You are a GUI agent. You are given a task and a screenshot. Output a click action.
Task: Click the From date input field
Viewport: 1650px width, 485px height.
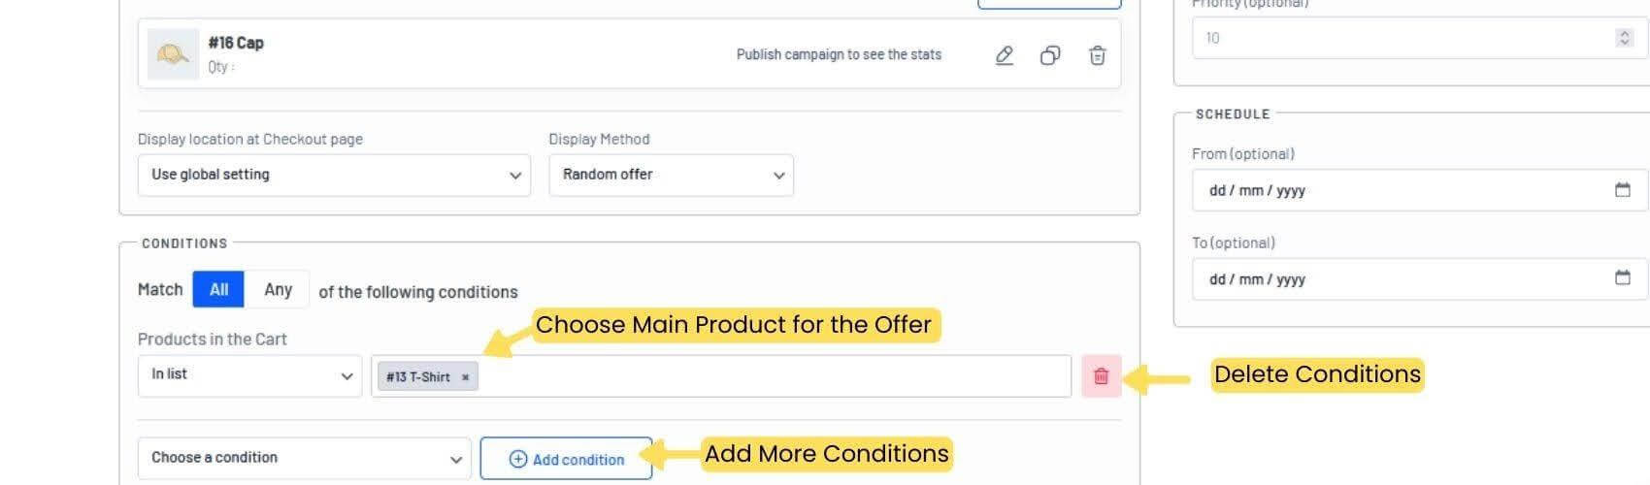point(1419,190)
